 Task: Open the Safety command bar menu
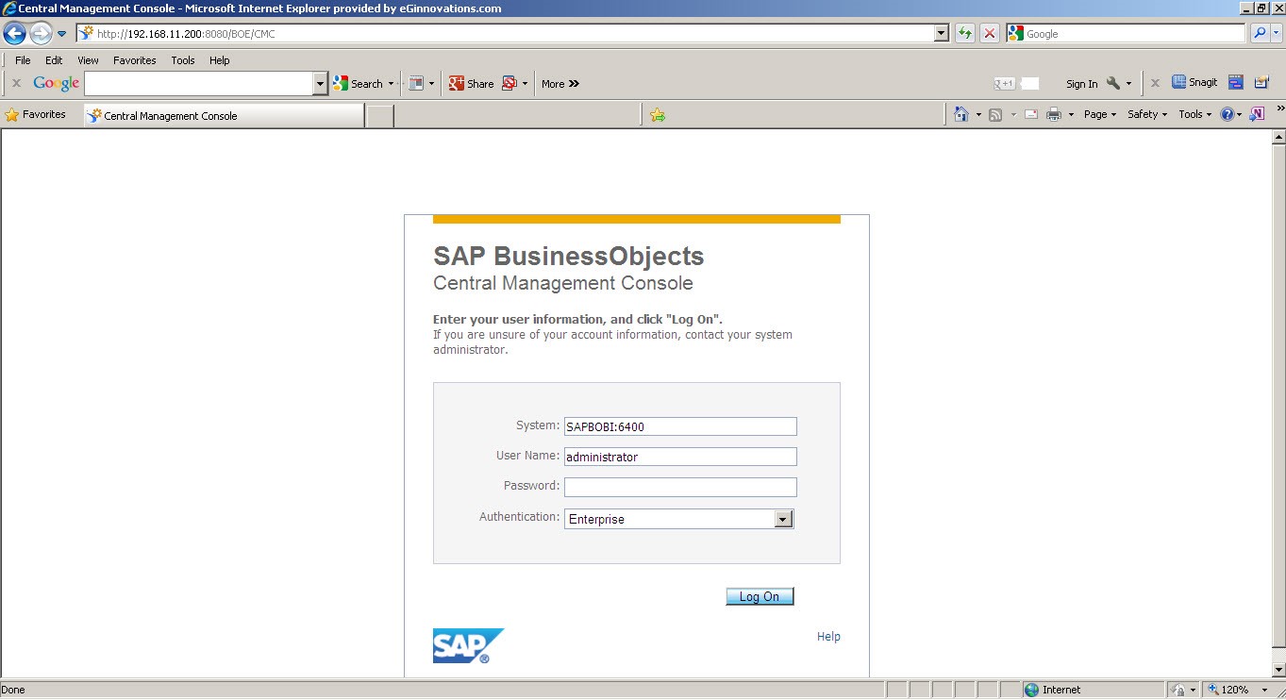pos(1147,114)
